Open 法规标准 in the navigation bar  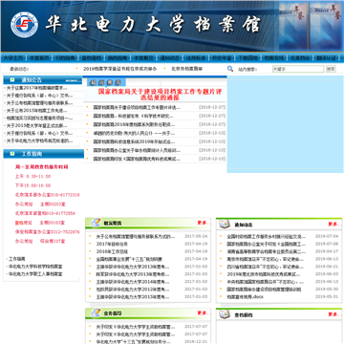[196, 58]
